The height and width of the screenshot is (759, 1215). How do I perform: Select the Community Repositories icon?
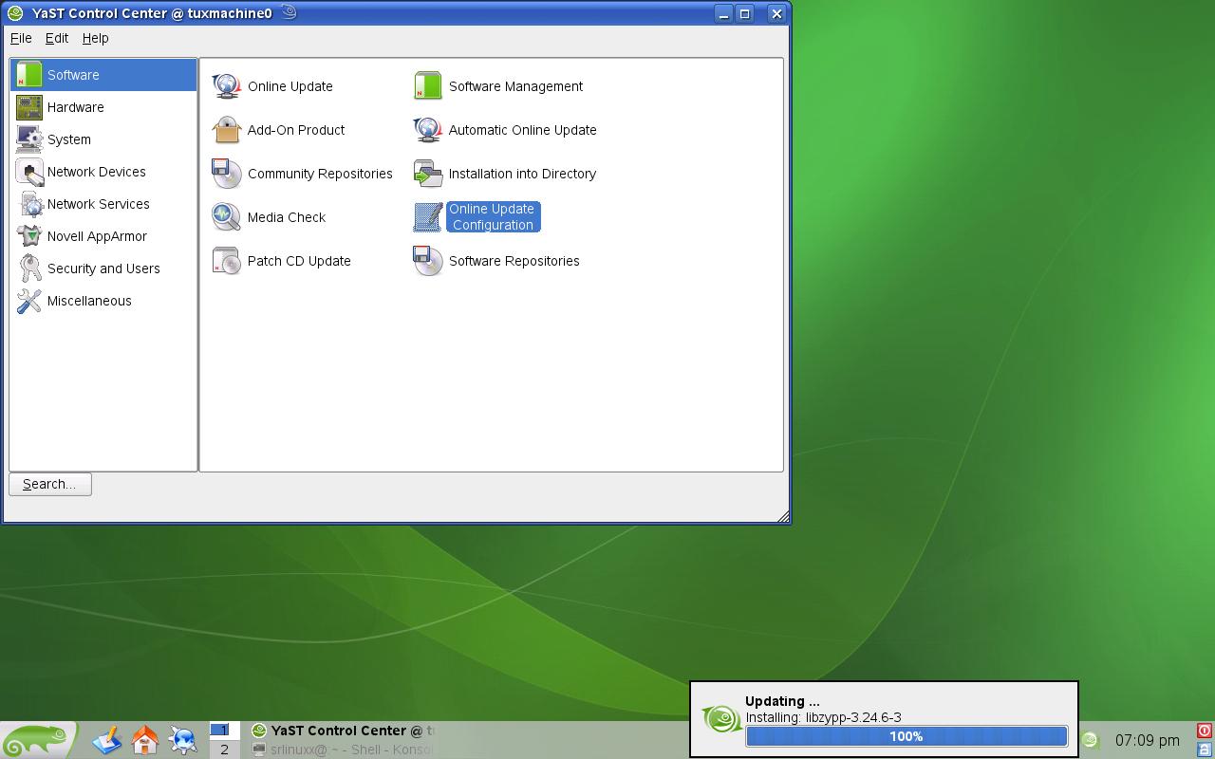pos(227,174)
